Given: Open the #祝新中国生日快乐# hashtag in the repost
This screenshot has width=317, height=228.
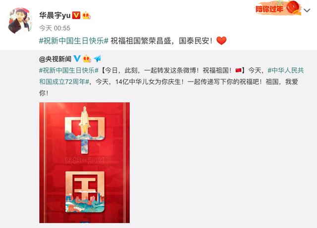Looking at the screenshot, I should [69, 70].
